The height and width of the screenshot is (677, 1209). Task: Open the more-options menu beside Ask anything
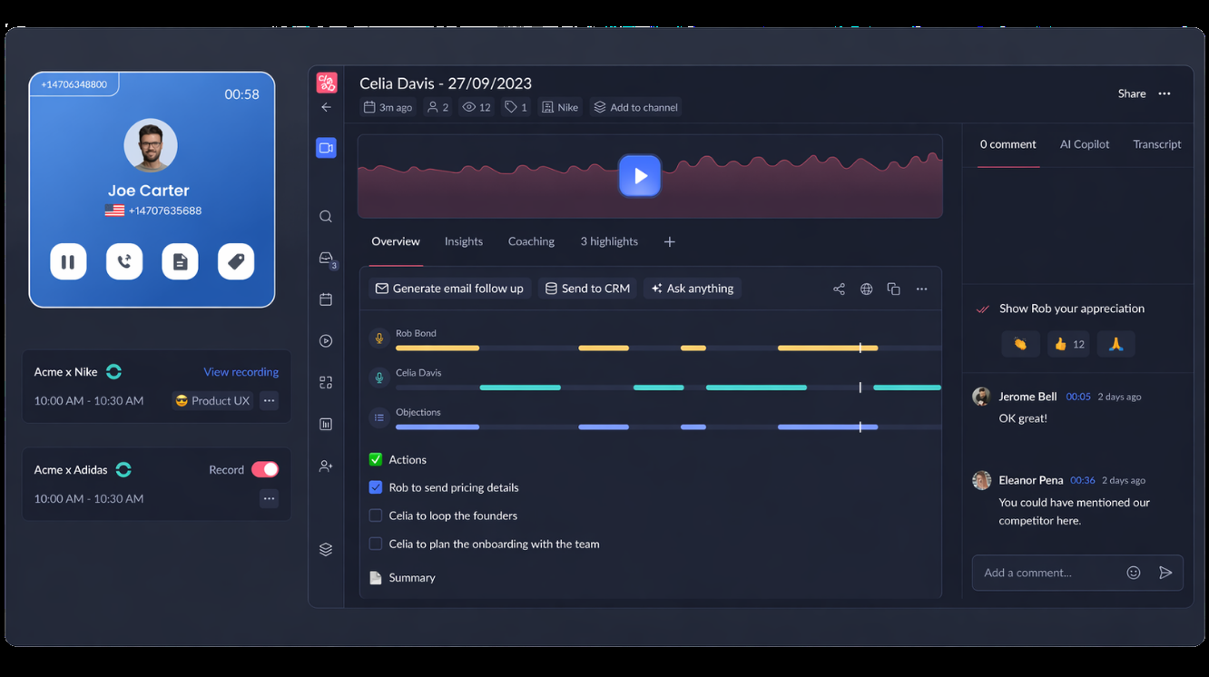[921, 289]
